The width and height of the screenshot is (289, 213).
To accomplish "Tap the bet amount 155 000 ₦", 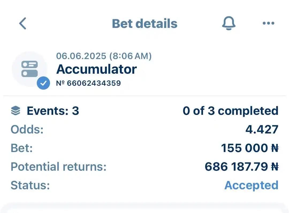I will pos(250,148).
